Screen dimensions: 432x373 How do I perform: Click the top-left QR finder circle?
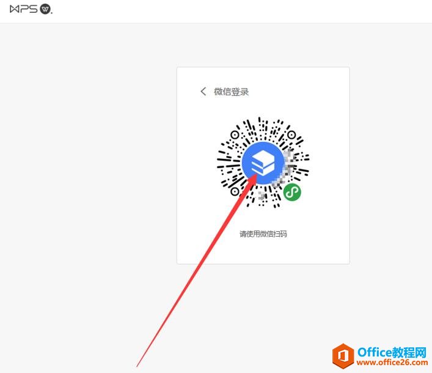tap(235, 135)
